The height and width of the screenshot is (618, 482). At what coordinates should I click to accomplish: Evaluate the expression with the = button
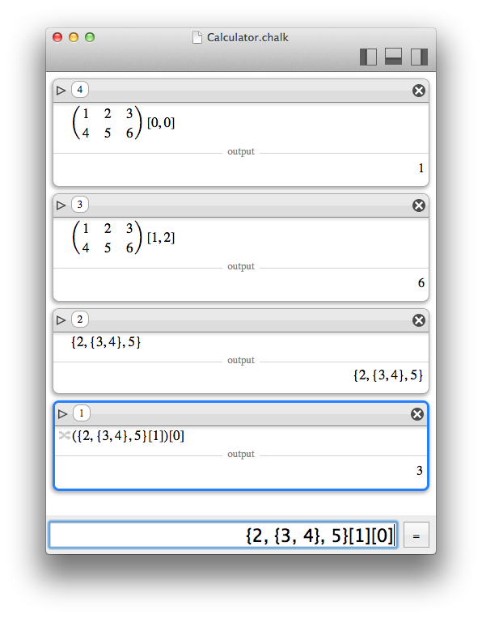pyautogui.click(x=416, y=535)
